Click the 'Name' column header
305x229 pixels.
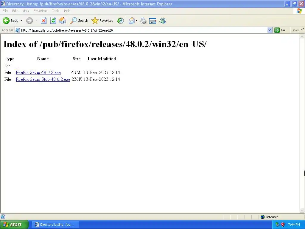43,59
